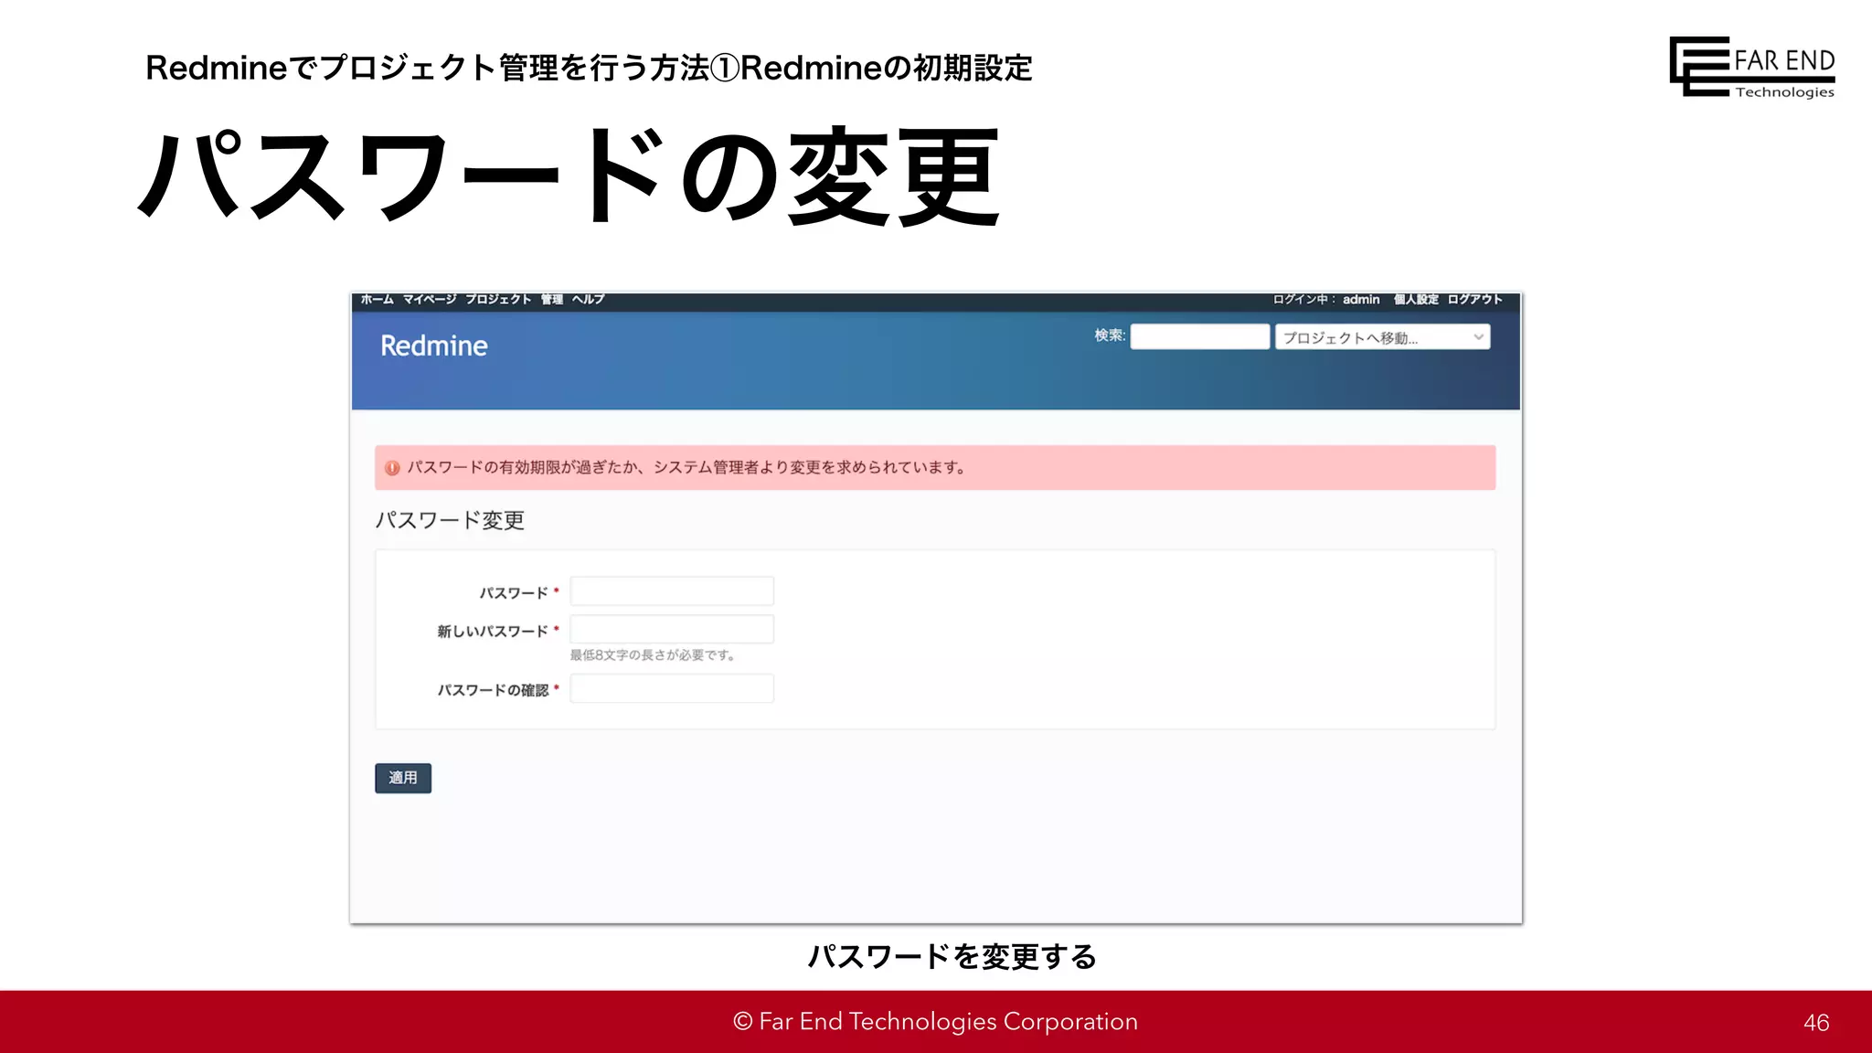
Task: Click the error icon in red alert
Action: [392, 468]
